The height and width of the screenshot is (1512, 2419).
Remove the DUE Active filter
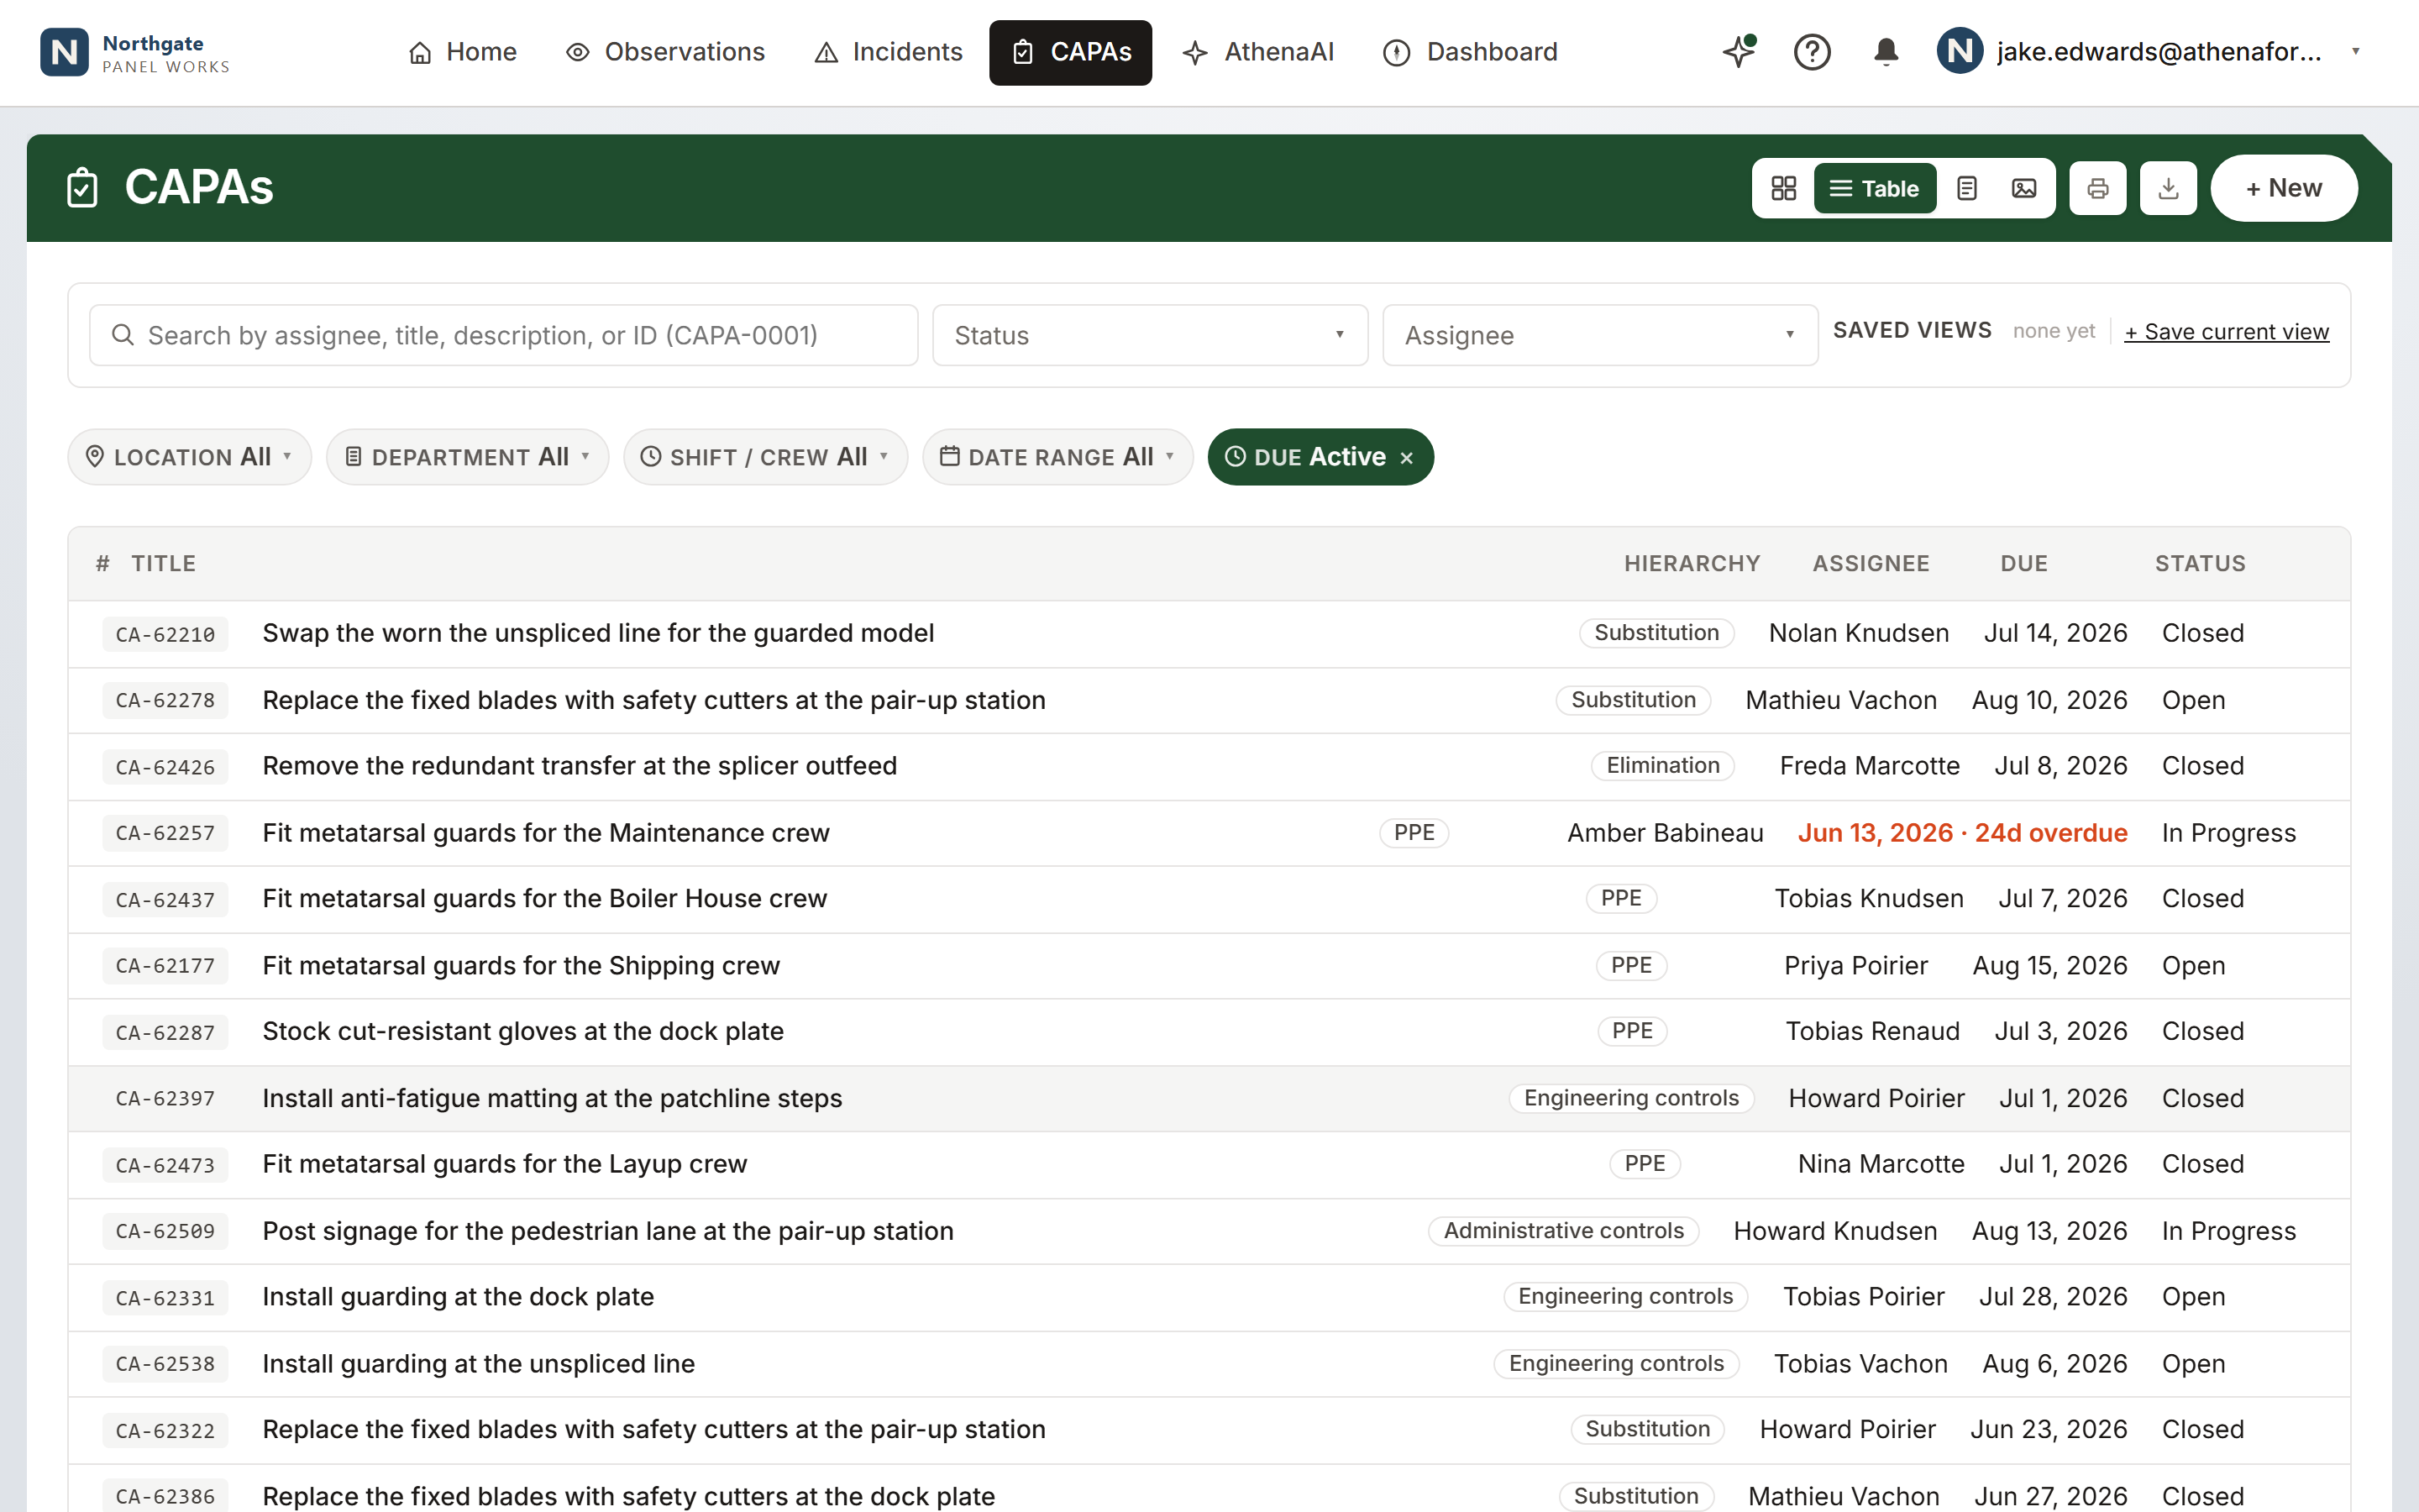(1406, 458)
